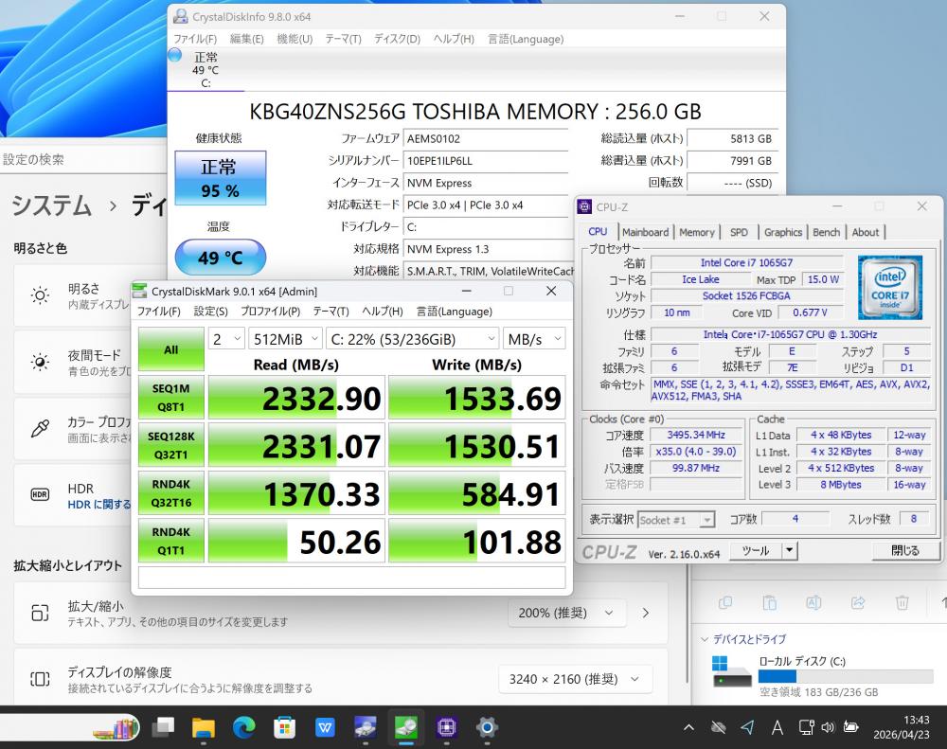Expand the MB/s unit dropdown
947x749 pixels.
click(533, 338)
